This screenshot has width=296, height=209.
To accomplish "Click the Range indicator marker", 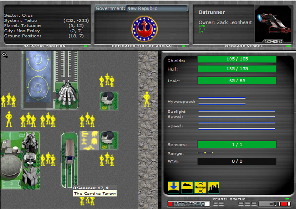I will (205, 153).
